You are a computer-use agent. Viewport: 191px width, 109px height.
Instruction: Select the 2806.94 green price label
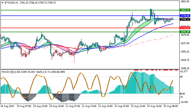tap(185, 10)
